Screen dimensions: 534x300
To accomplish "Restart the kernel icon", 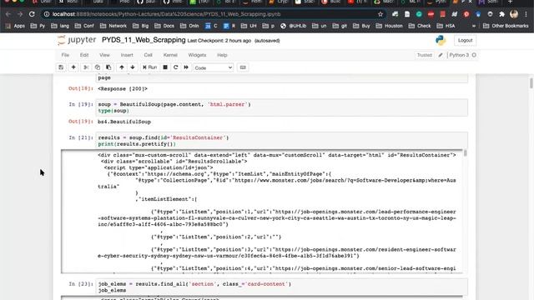I will (x=176, y=67).
